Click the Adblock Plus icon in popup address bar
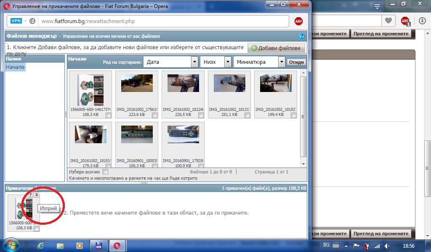 coord(298,21)
